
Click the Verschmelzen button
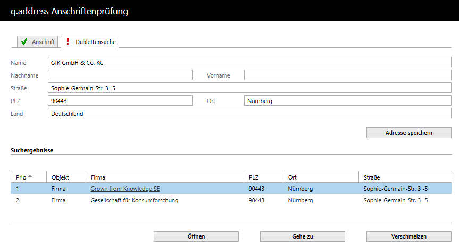point(408,236)
